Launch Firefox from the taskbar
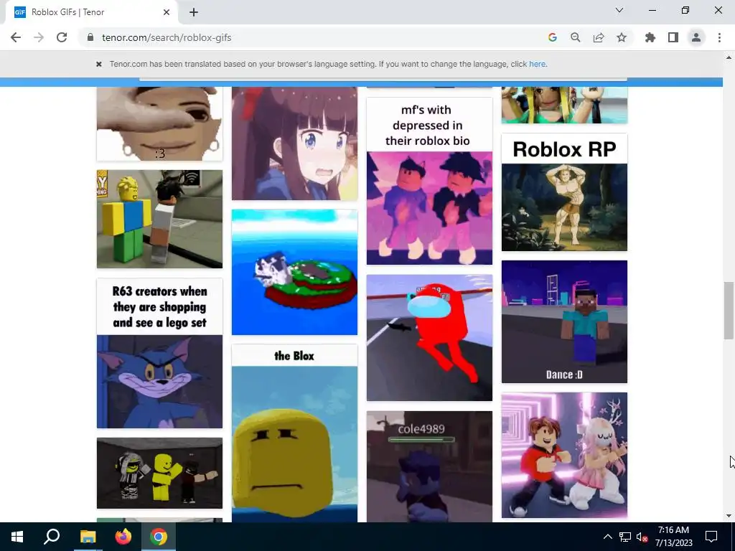Image resolution: width=735 pixels, height=551 pixels. coord(123,537)
